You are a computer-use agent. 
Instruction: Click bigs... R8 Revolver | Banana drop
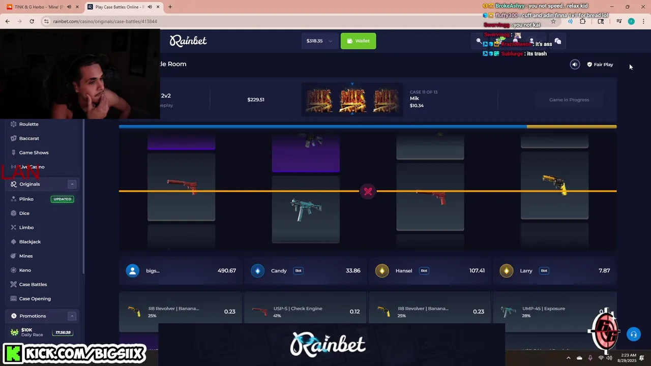click(181, 312)
